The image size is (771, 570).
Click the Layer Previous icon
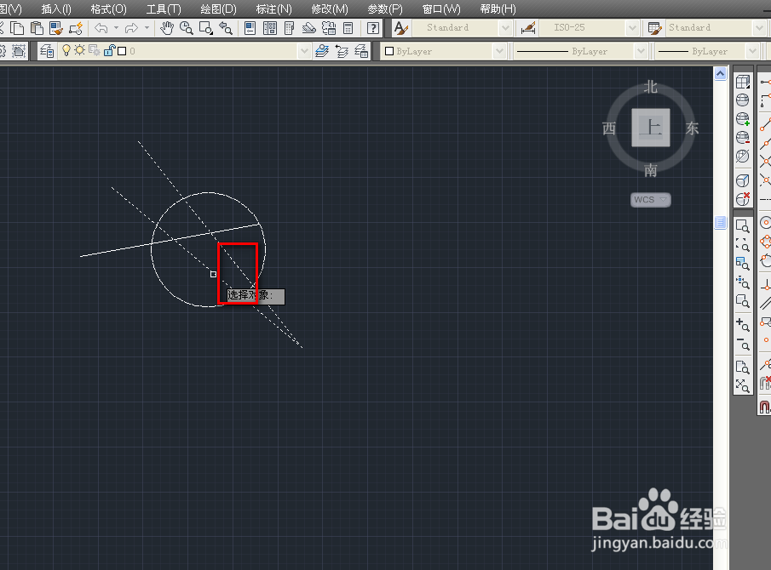(x=342, y=51)
